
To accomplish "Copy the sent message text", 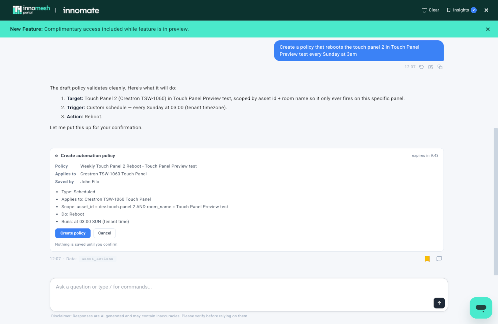I will tap(440, 67).
